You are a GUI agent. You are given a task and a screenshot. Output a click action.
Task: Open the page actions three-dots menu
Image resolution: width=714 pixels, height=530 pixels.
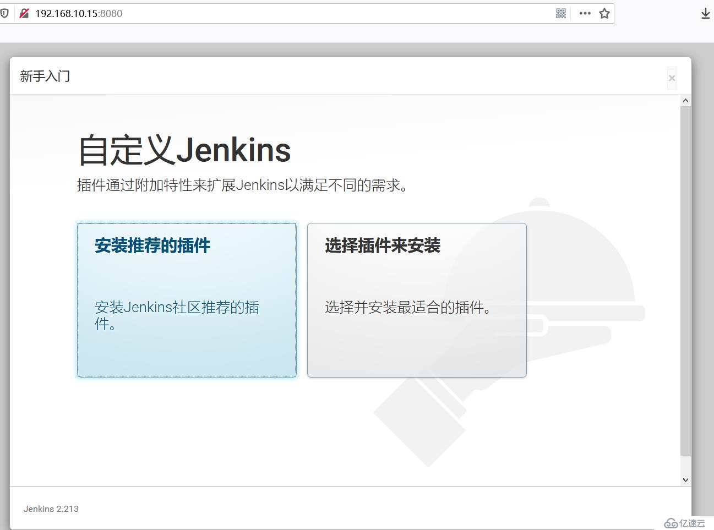click(585, 13)
